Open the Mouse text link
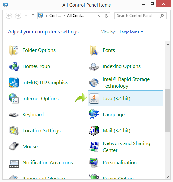The width and height of the screenshot is (173, 182). tap(30, 147)
